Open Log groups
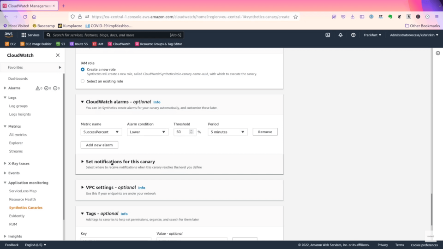The width and height of the screenshot is (443, 249). tap(18, 106)
